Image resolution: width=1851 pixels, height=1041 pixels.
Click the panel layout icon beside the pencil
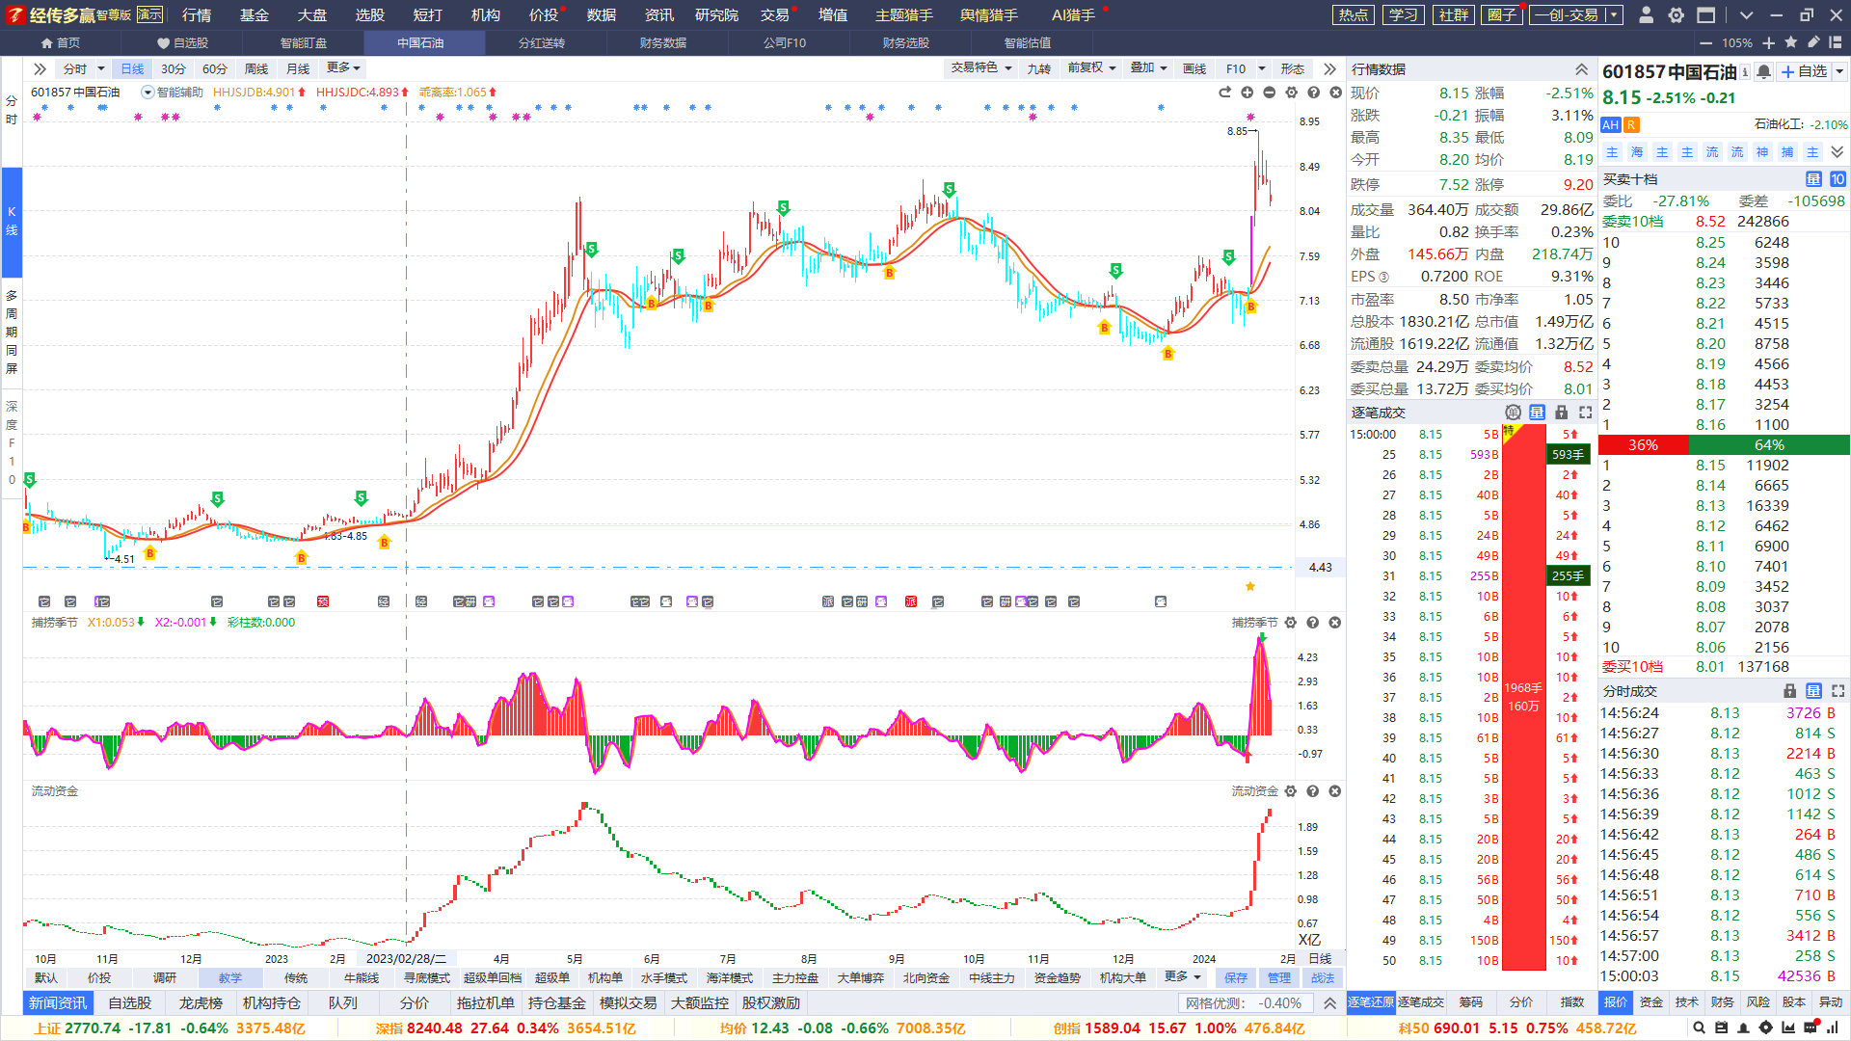1836,42
